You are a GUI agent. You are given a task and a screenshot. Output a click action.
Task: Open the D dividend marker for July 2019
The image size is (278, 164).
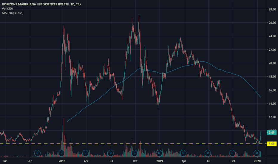click(x=208, y=153)
